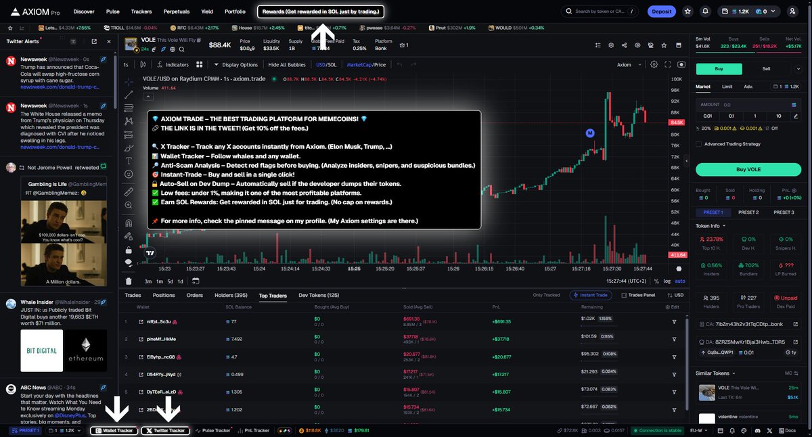Toggle the magnet snap mode tool

pos(129,223)
